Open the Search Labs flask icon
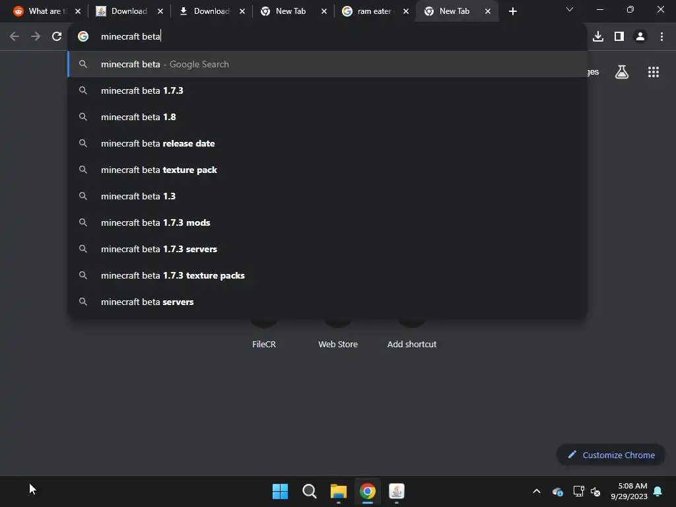The image size is (676, 507). [622, 71]
